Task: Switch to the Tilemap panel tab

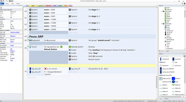Action: [166, 99]
